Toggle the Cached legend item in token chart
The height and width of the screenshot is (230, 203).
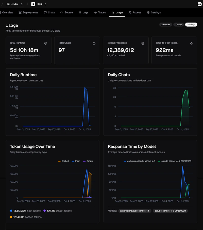(63, 161)
